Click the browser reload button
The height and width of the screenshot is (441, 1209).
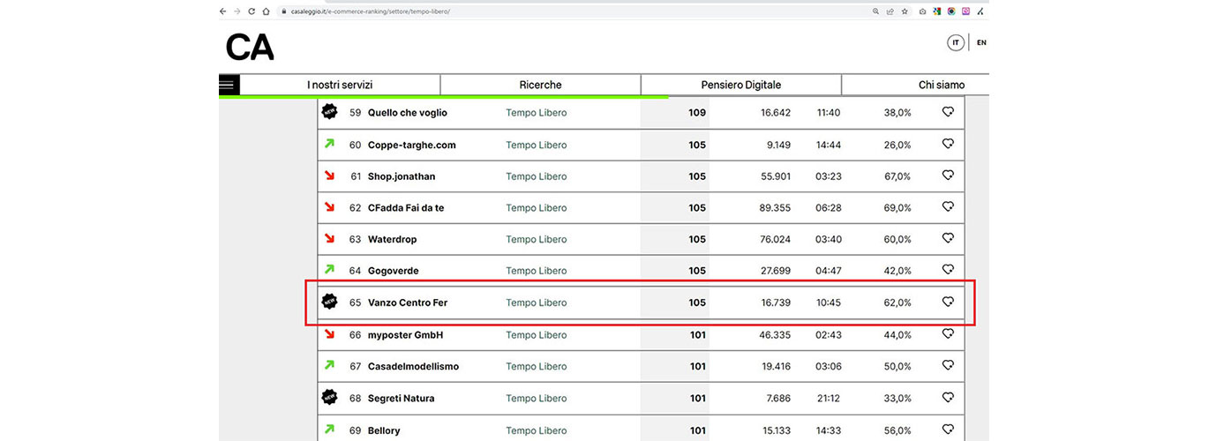coord(252,11)
